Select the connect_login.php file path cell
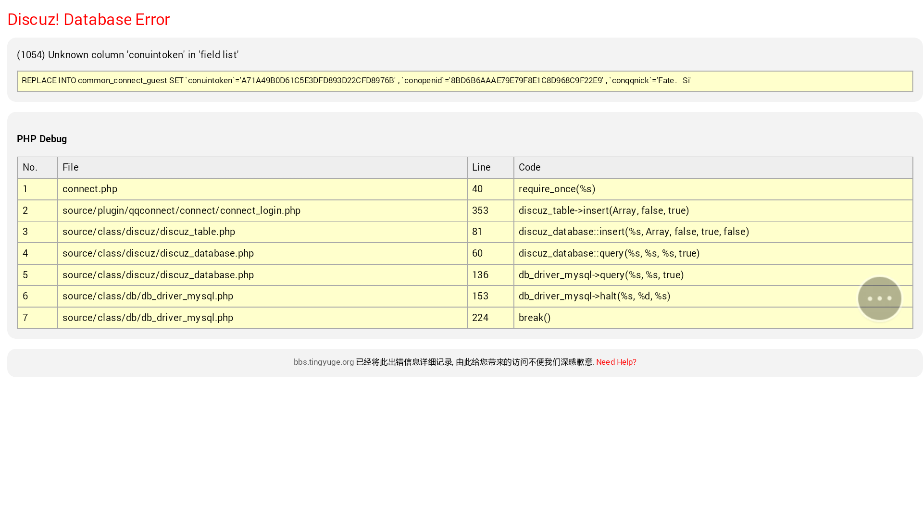923x519 pixels. point(181,210)
